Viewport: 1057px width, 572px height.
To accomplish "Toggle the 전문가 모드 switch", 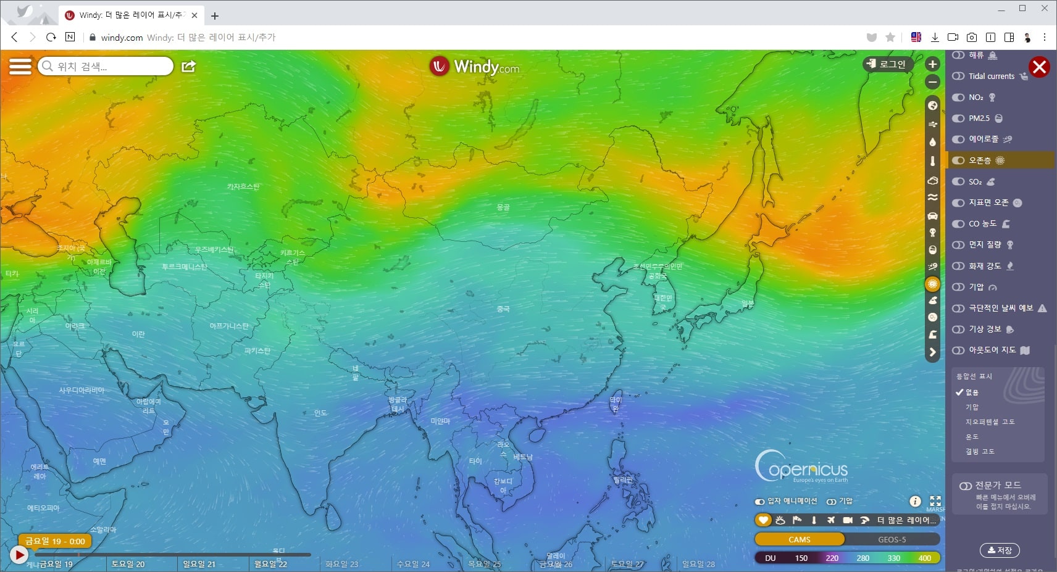I will (966, 486).
